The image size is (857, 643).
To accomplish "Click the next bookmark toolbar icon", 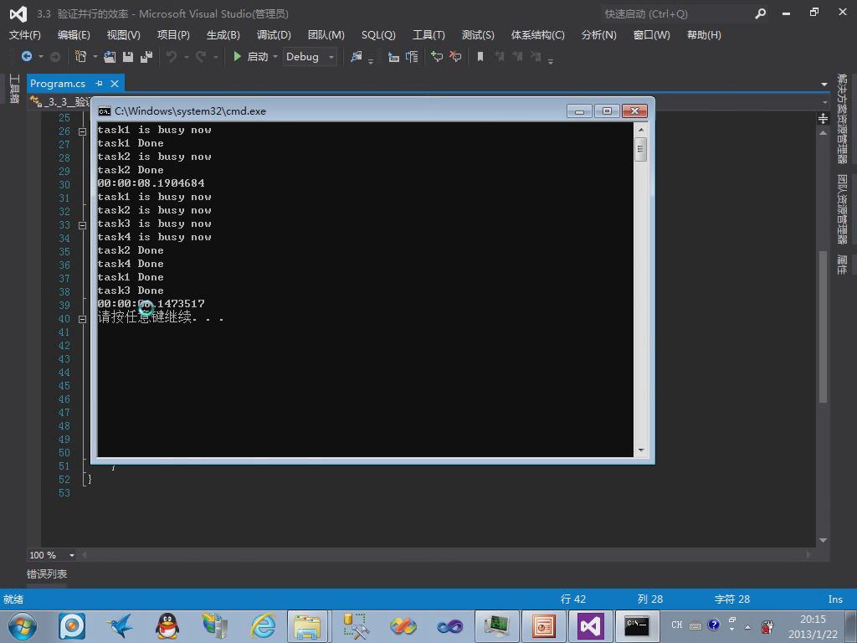I will point(517,56).
